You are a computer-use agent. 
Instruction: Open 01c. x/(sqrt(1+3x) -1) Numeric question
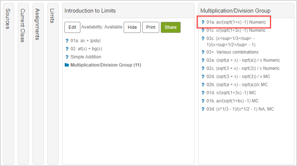pyautogui.click(x=236, y=30)
